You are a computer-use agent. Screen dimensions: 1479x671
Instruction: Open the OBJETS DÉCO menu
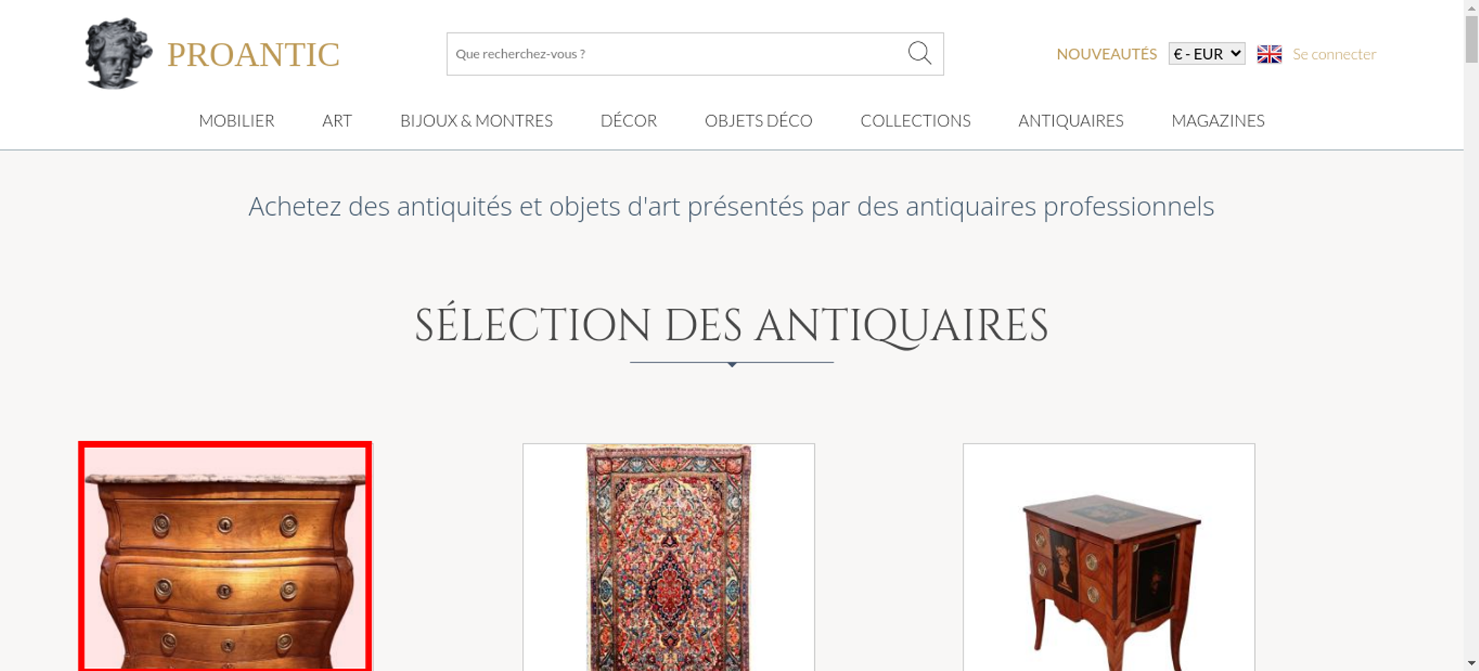(x=758, y=120)
